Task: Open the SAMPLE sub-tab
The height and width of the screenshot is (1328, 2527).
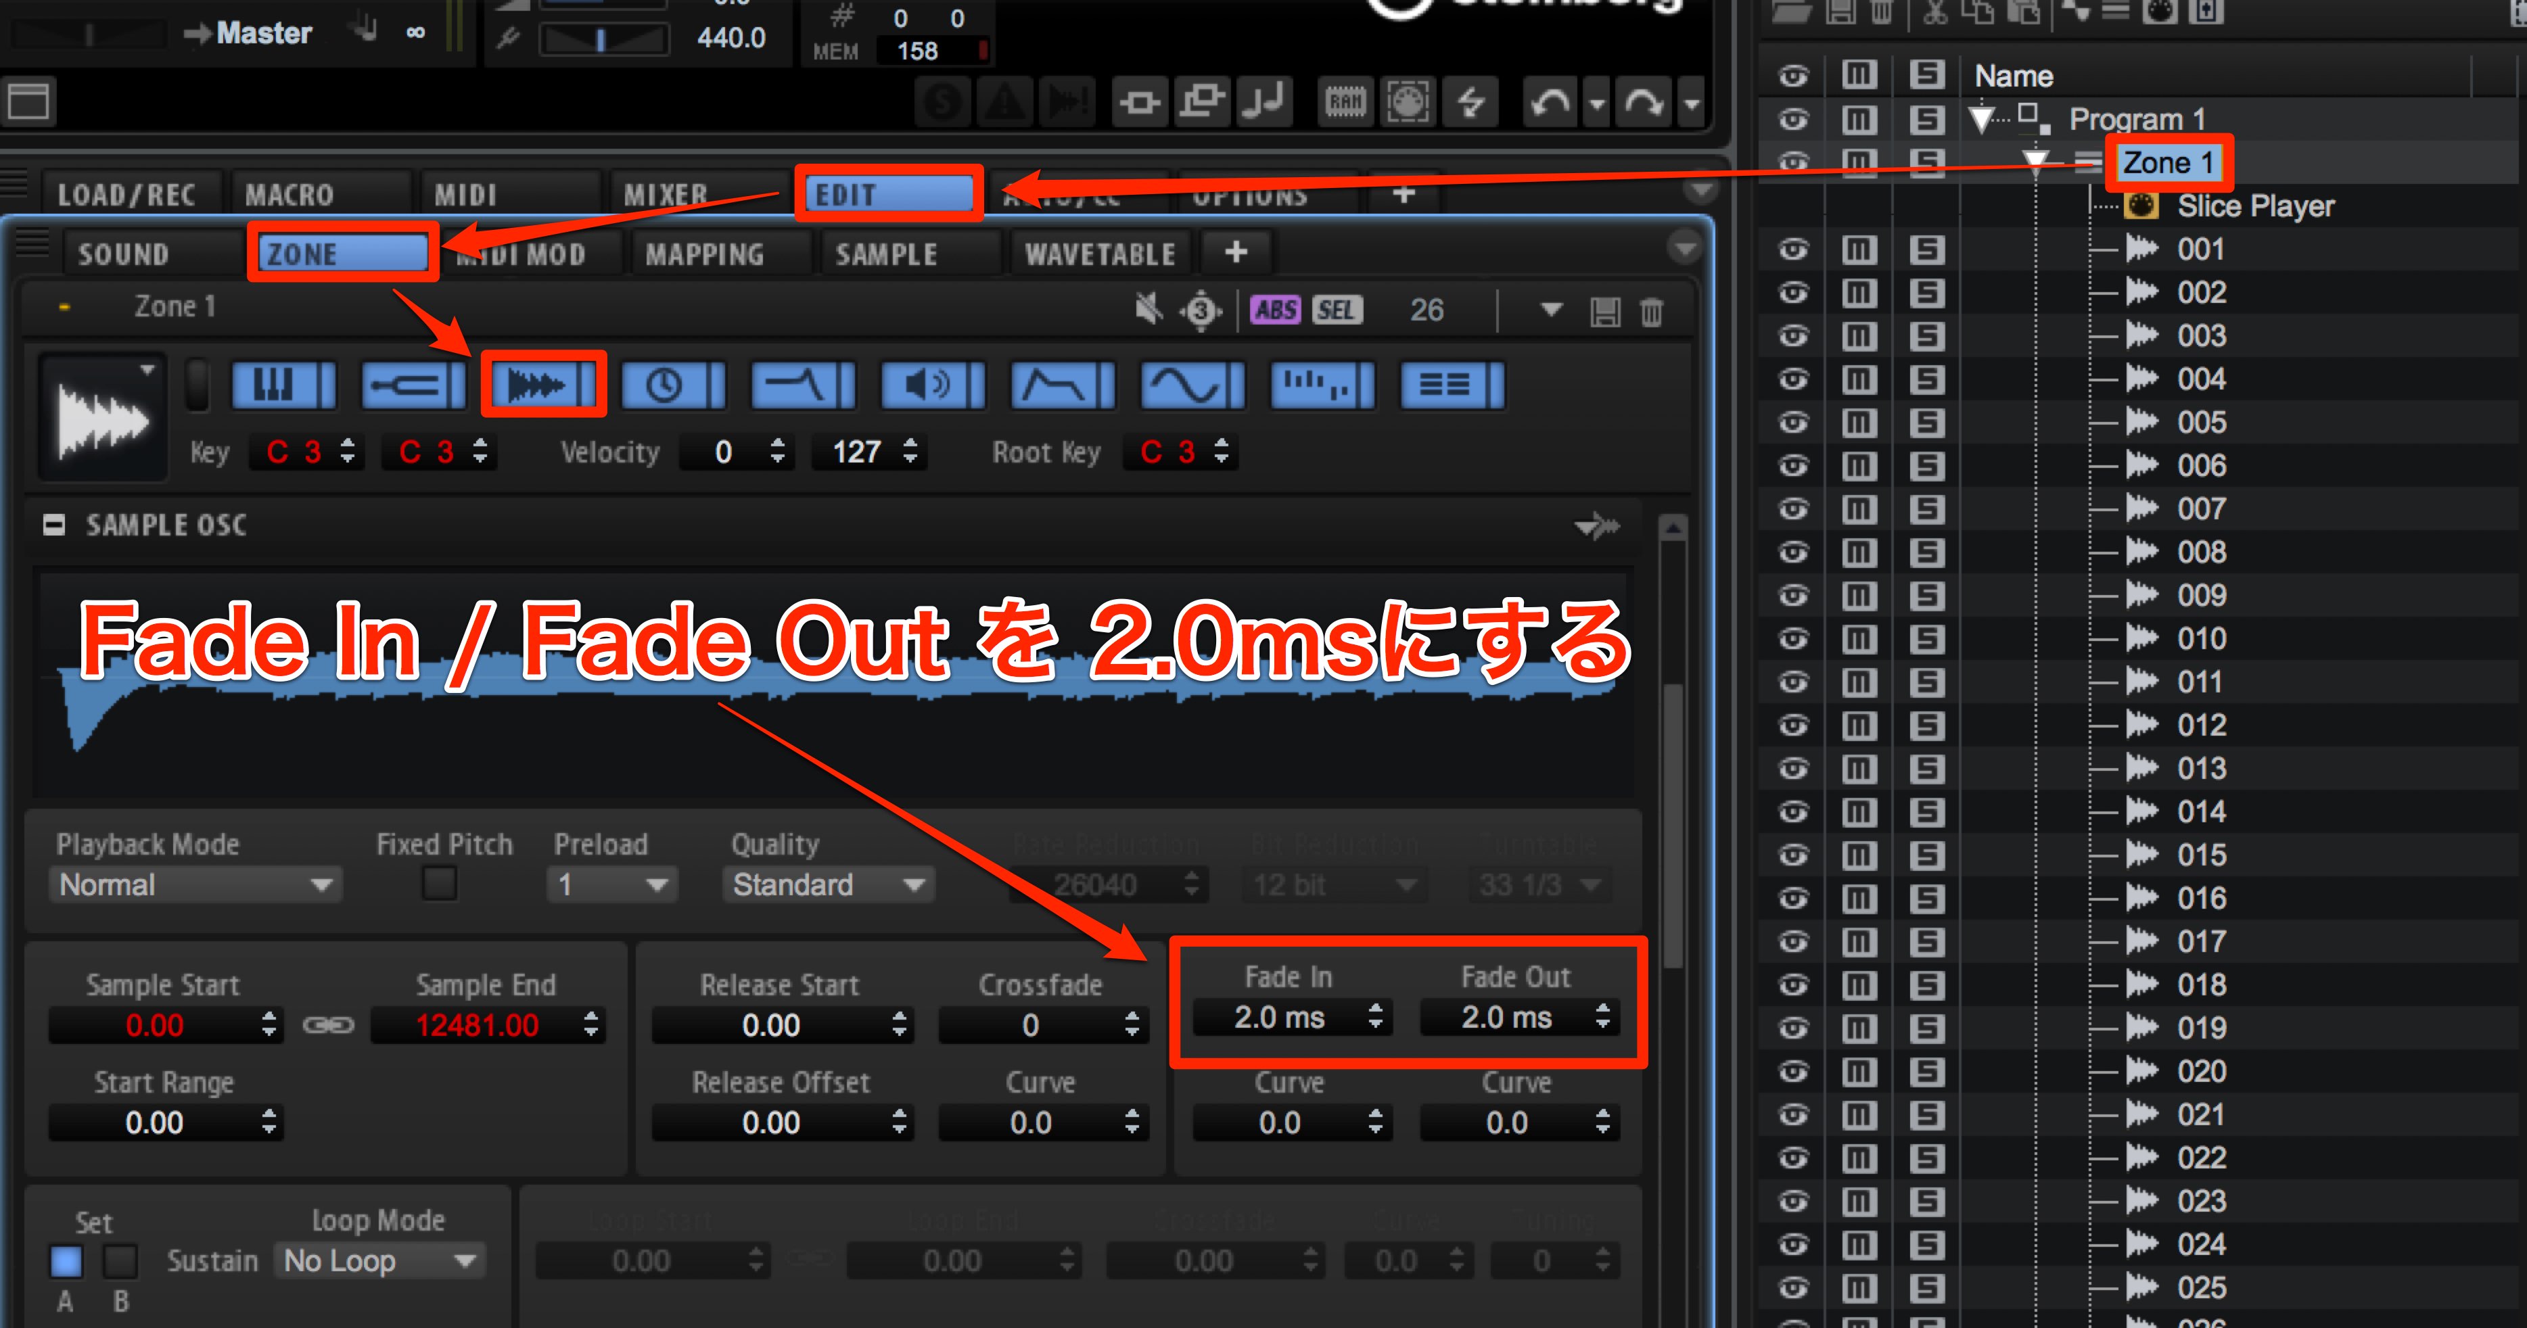Action: click(x=886, y=254)
